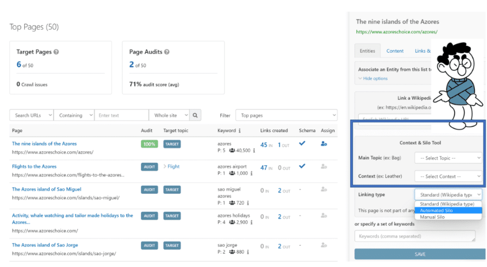Open the Search URLs dropdown

[31, 115]
